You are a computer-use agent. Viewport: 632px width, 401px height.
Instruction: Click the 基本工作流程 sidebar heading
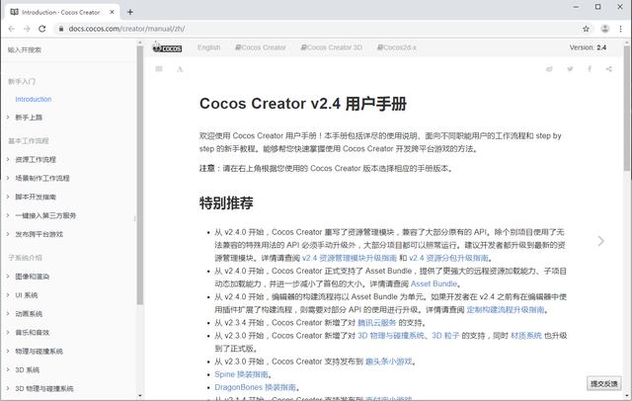[x=29, y=141]
